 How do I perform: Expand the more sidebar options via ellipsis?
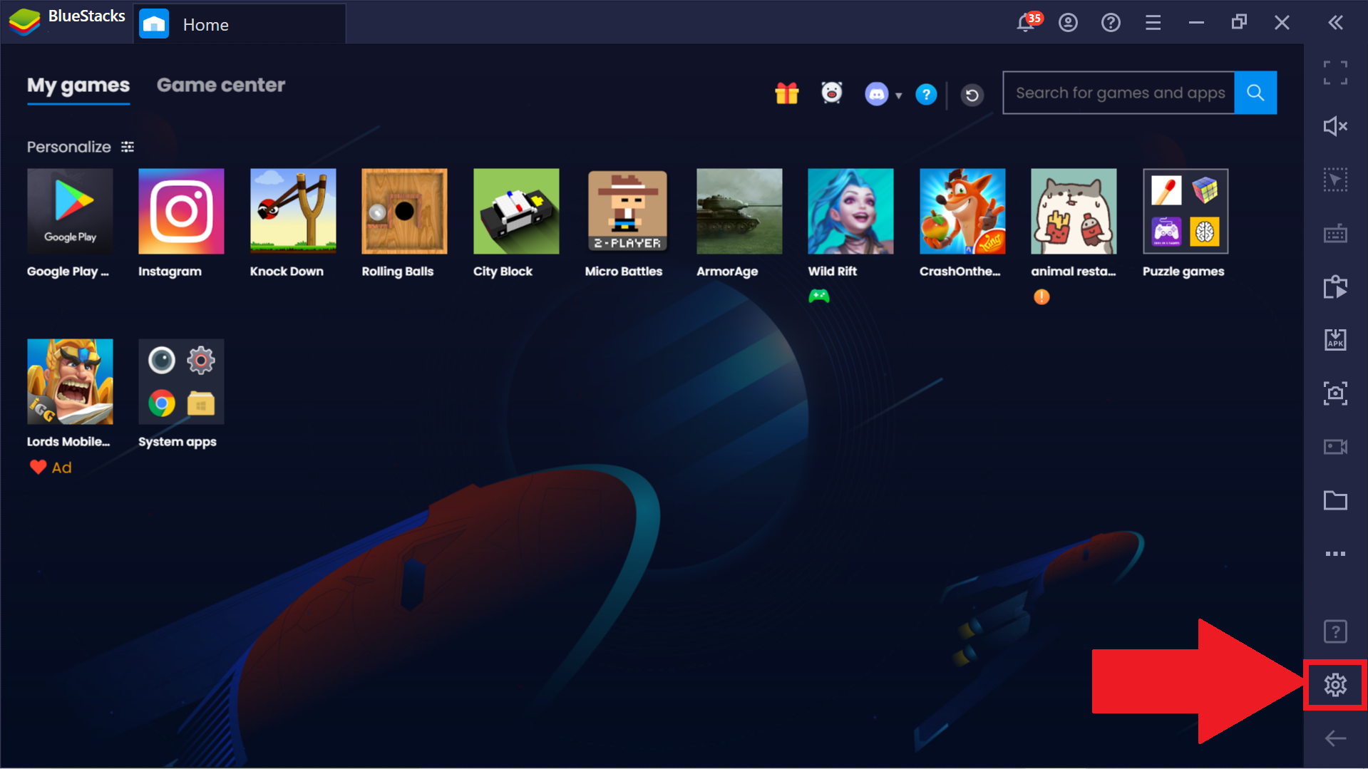click(x=1335, y=553)
